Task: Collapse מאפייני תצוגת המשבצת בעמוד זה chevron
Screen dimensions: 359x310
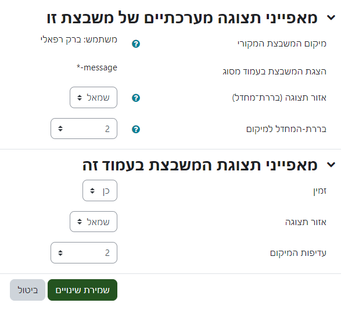Action: point(331,165)
